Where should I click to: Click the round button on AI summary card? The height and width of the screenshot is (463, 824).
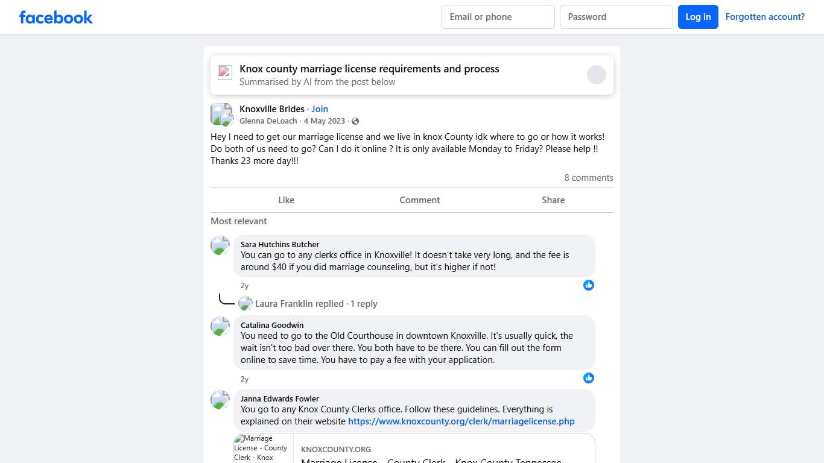pyautogui.click(x=596, y=75)
